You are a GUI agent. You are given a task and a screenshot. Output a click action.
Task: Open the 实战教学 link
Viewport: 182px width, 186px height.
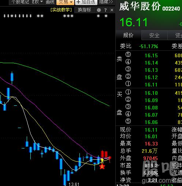61,10
